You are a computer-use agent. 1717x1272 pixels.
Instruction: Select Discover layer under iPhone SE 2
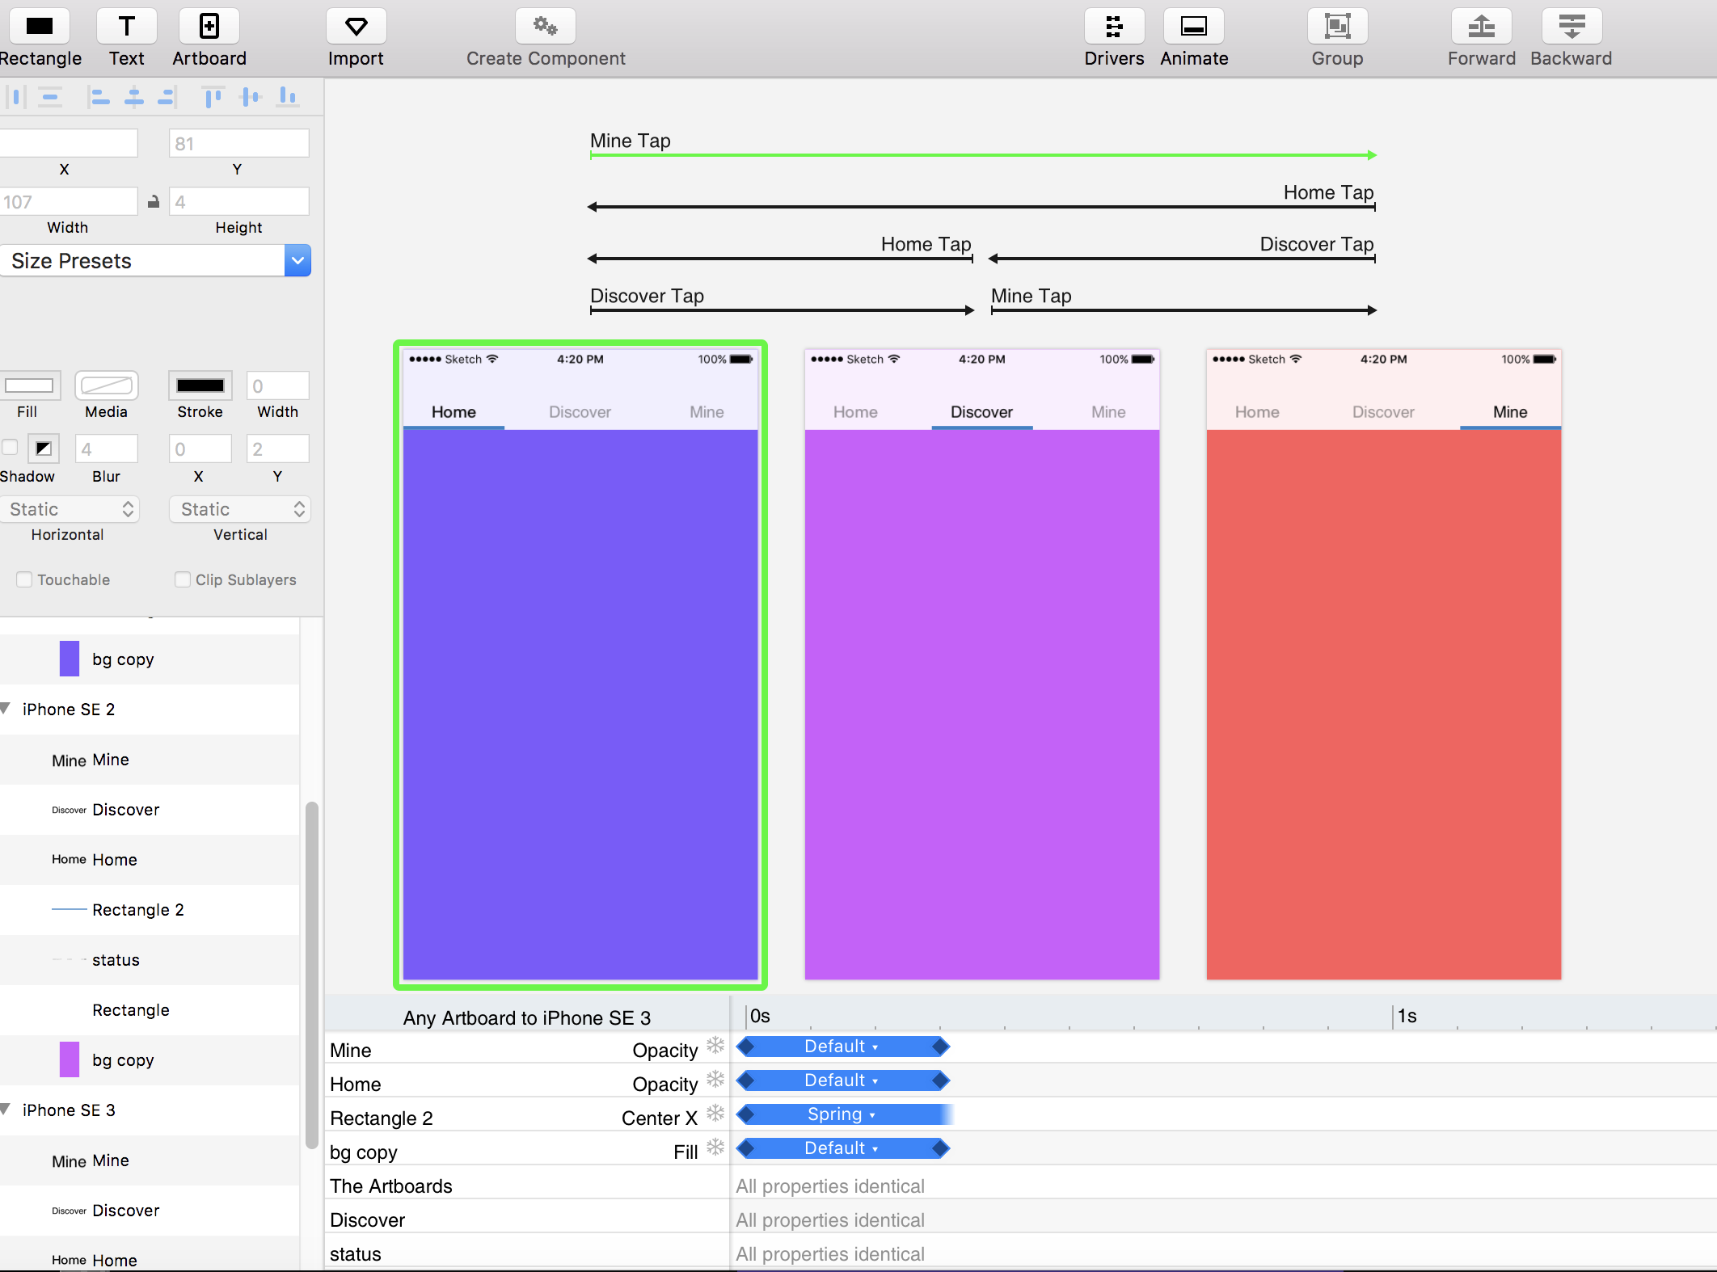150,810
